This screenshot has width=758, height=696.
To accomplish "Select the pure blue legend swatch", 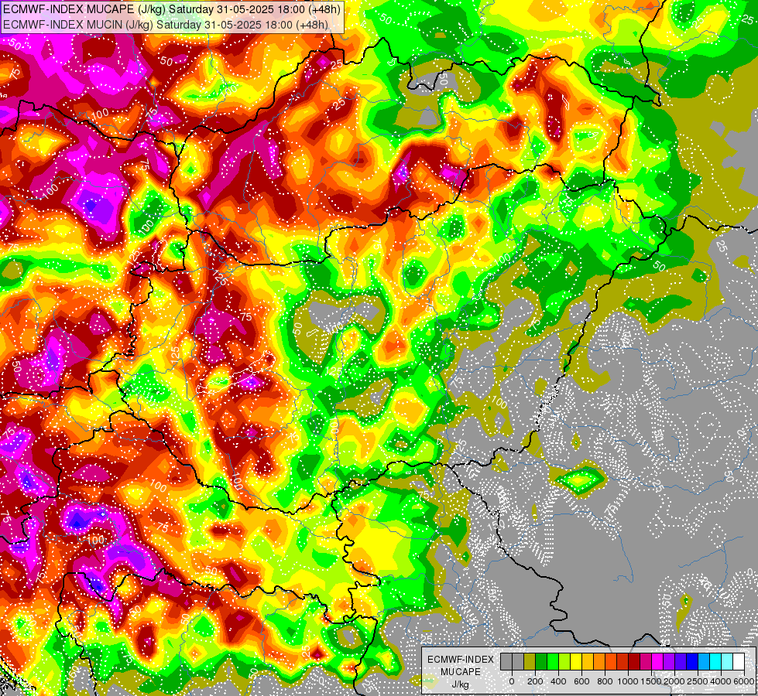I will (693, 661).
